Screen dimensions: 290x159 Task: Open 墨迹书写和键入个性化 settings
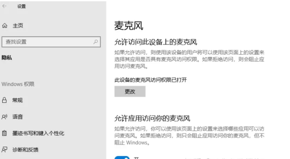[x=38, y=133]
